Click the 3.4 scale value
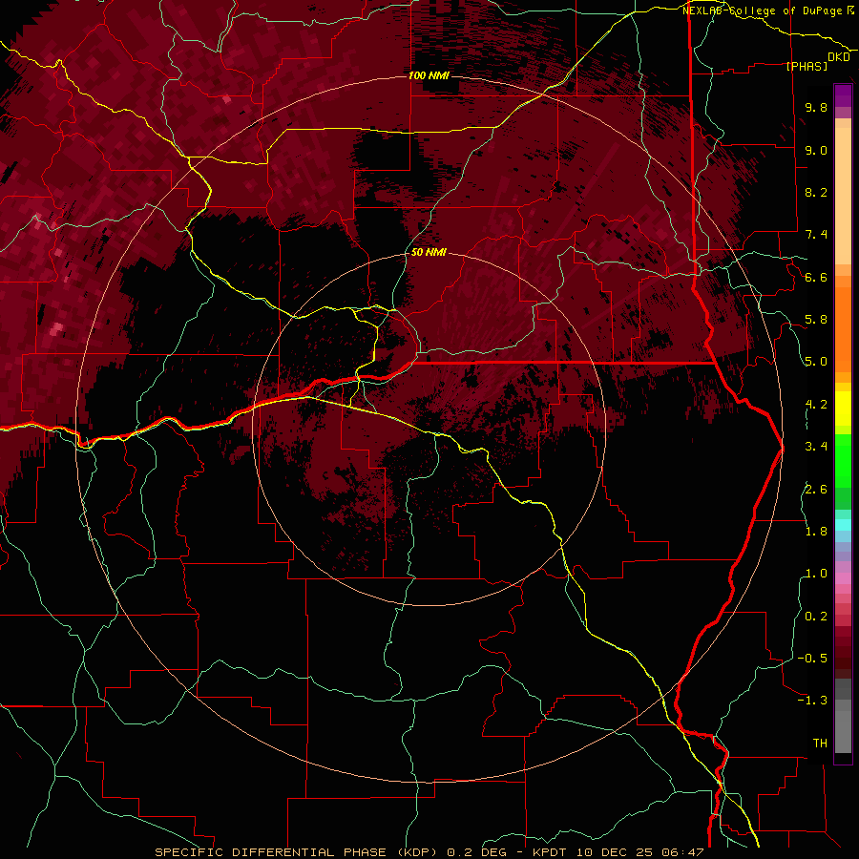 coord(816,447)
